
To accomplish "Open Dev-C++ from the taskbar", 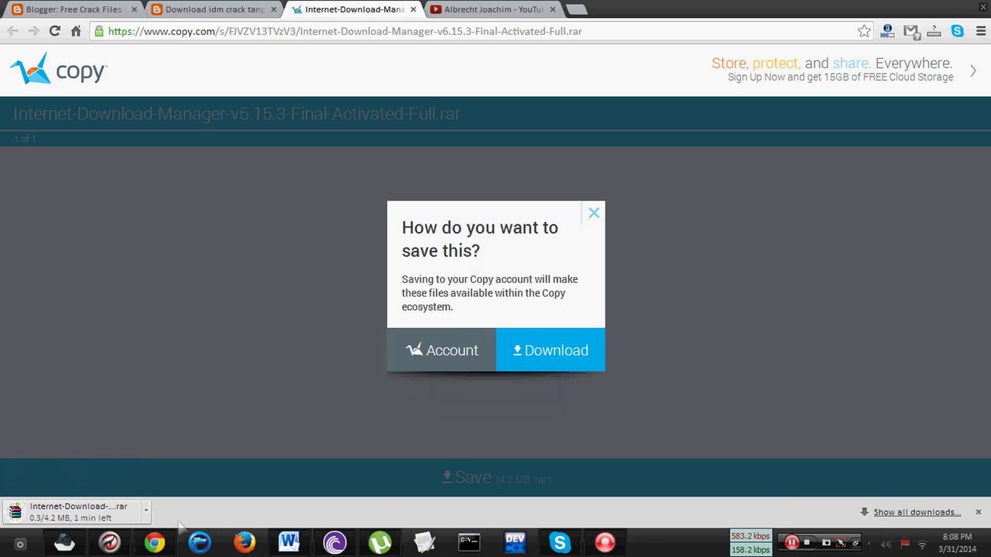I will 515,543.
